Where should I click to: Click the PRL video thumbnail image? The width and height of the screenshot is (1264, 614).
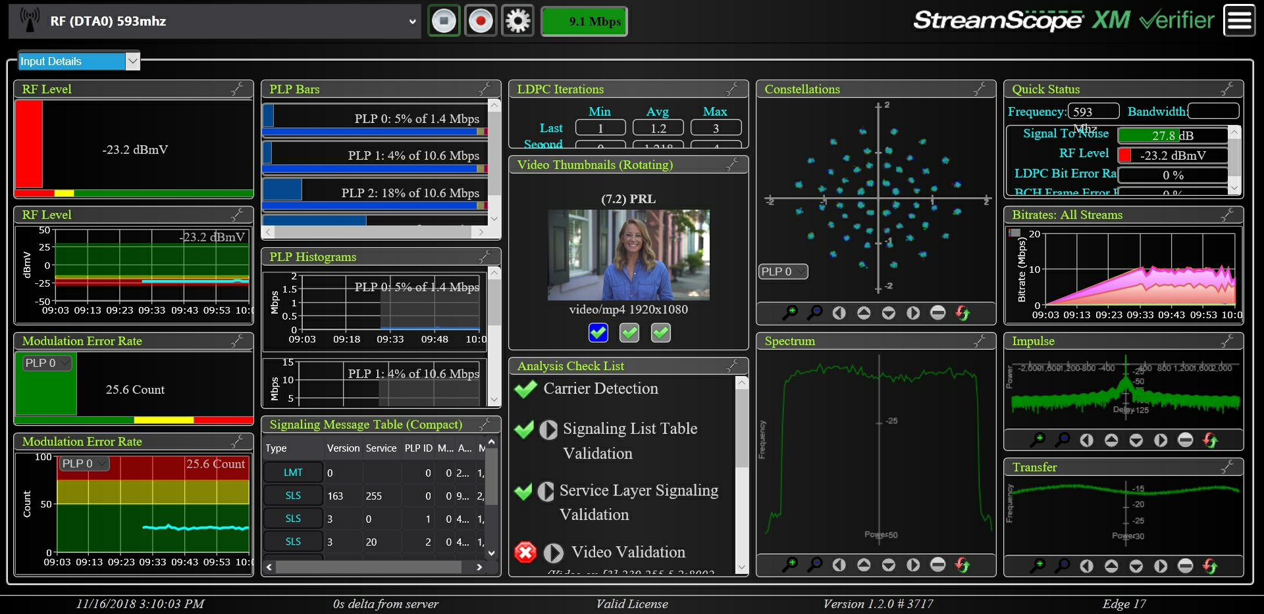coord(629,254)
